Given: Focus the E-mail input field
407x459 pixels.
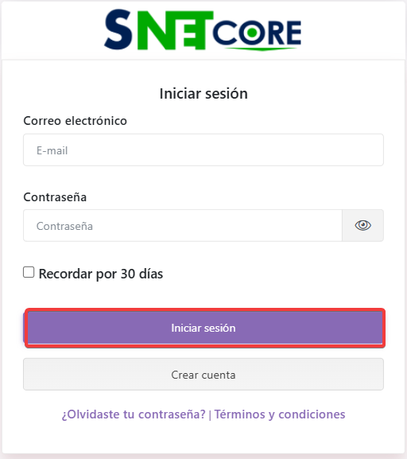Looking at the screenshot, I should pyautogui.click(x=203, y=150).
